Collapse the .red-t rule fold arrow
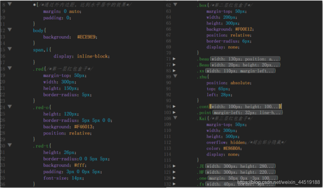 (x=10, y=145)
